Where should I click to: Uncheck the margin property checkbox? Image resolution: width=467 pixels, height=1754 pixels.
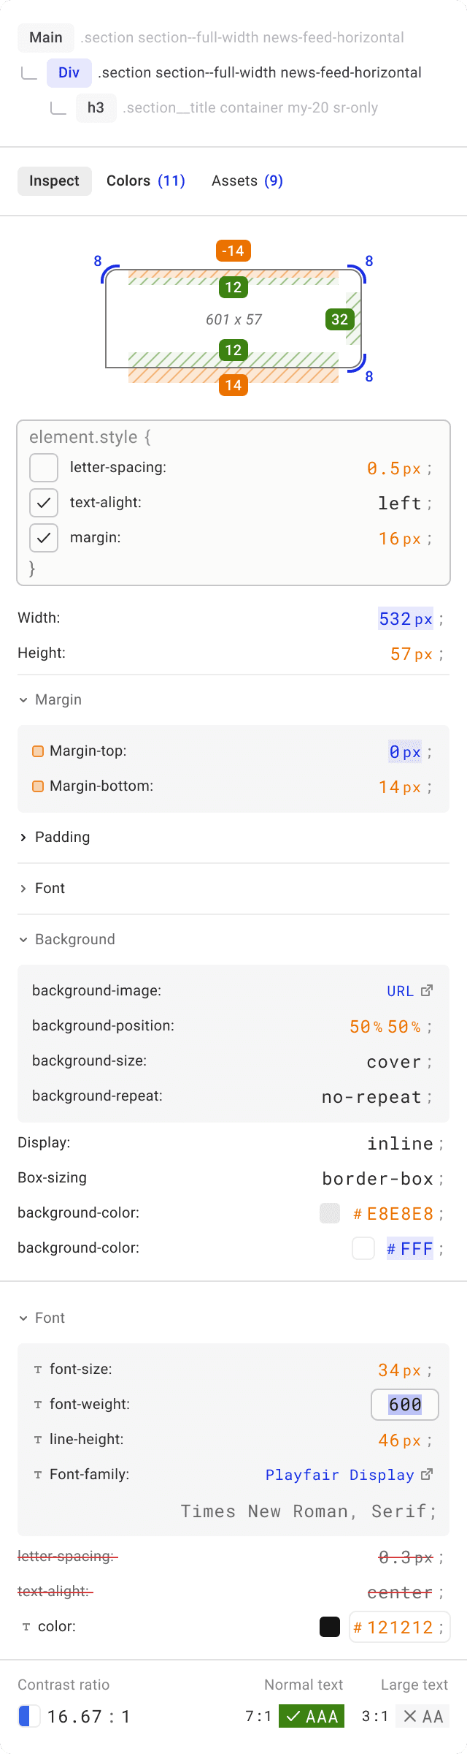(44, 538)
